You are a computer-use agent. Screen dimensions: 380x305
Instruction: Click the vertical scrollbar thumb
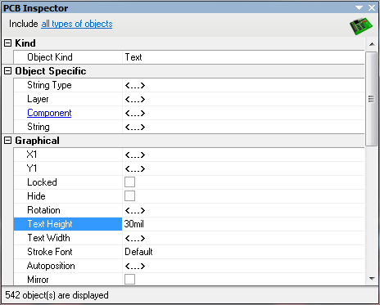click(371, 99)
